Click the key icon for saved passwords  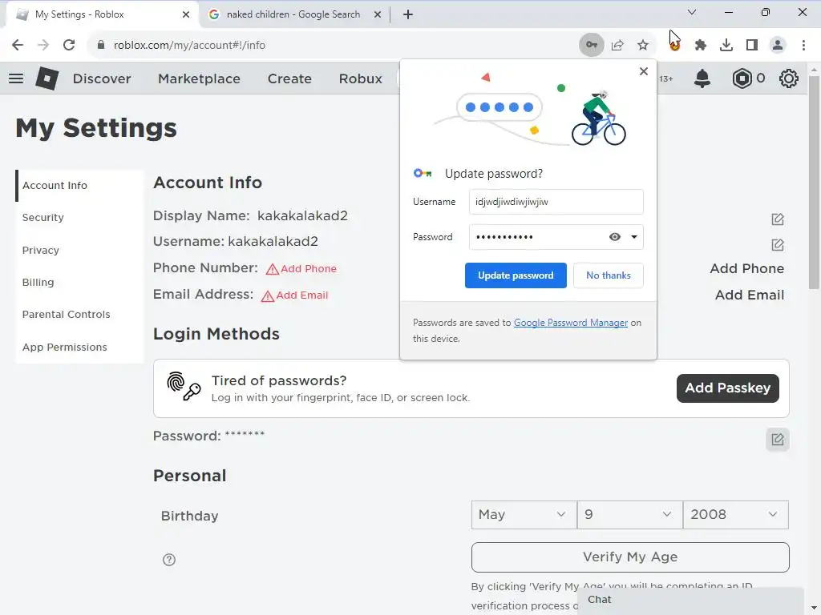pyautogui.click(x=591, y=45)
